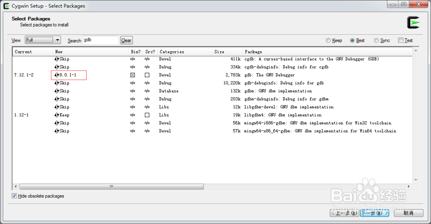Click the 10,220k size cell
This screenshot has height=224, width=431.
[x=232, y=83]
